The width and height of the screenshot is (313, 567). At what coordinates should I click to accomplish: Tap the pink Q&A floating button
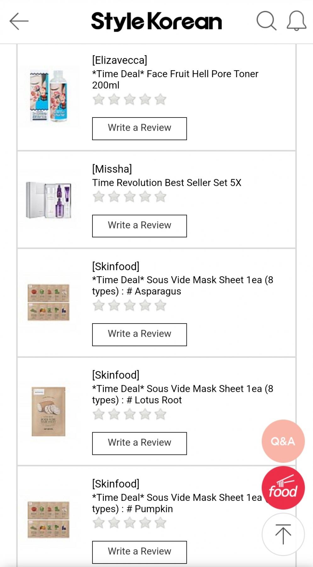[283, 441]
